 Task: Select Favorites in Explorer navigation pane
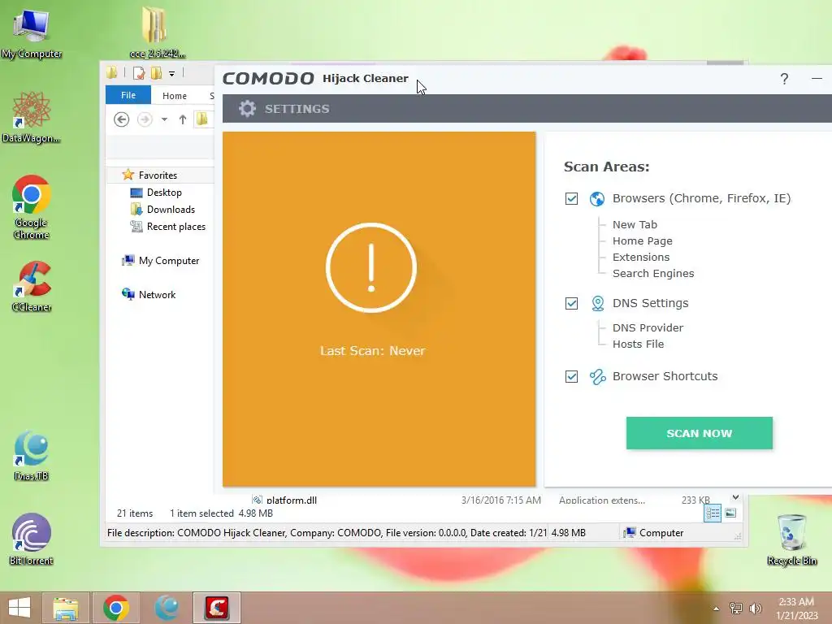tap(158, 175)
